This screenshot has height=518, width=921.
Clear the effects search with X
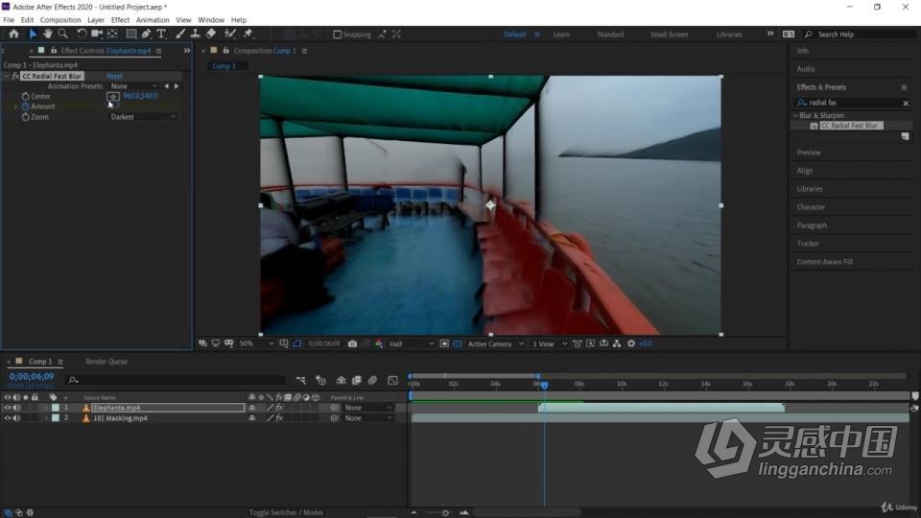coord(905,104)
